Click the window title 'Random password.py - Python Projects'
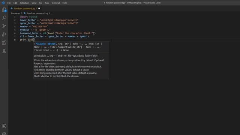Viewport: 240px width, 135px height. click(124, 3)
